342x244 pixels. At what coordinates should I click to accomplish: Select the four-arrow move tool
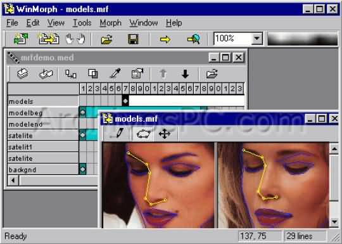165,134
